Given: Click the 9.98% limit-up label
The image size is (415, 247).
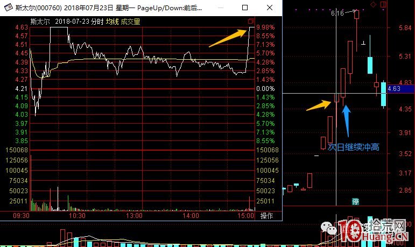Looking at the screenshot, I should (x=265, y=27).
